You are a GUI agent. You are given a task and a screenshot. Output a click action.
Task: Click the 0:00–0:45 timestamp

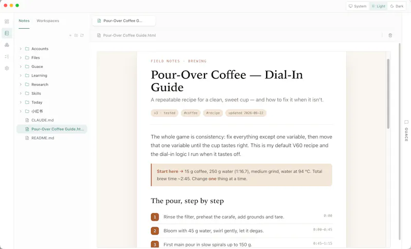click(323, 229)
